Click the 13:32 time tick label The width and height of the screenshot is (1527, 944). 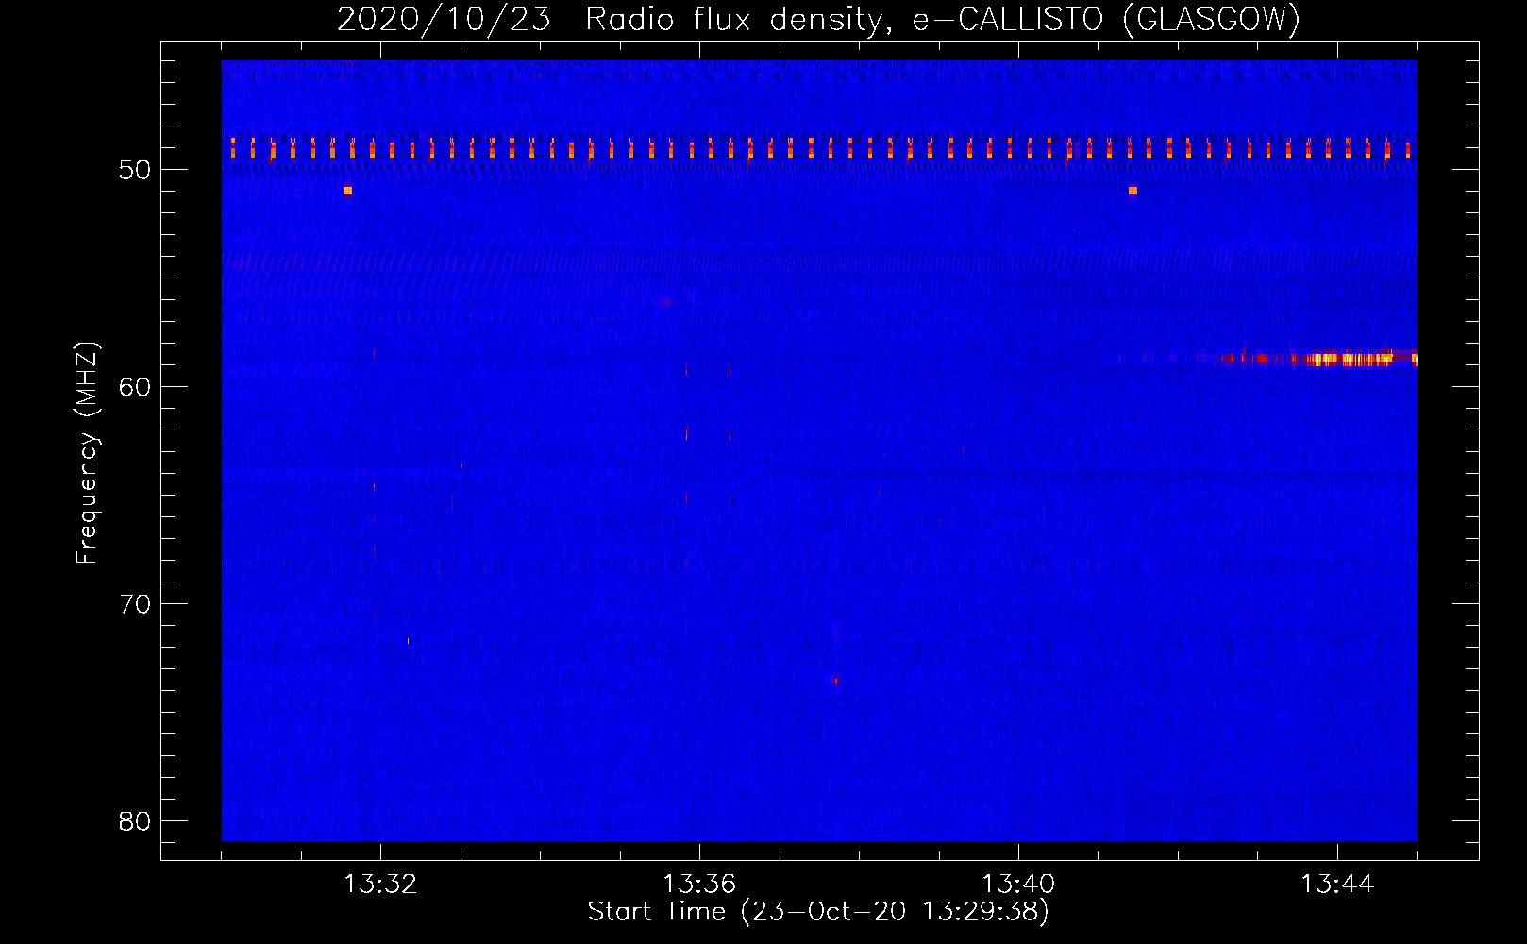pos(380,885)
